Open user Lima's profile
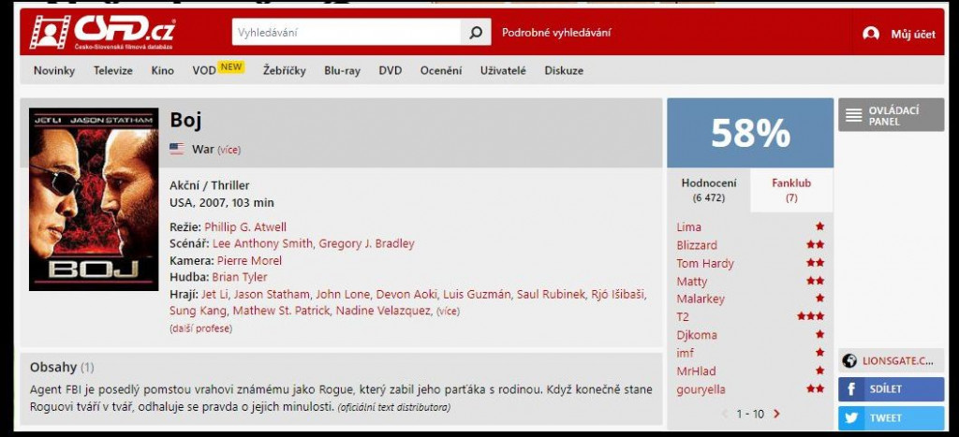Image resolution: width=959 pixels, height=437 pixels. point(688,226)
